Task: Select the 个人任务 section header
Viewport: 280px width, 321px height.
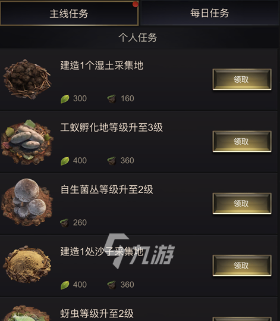Action: [138, 38]
